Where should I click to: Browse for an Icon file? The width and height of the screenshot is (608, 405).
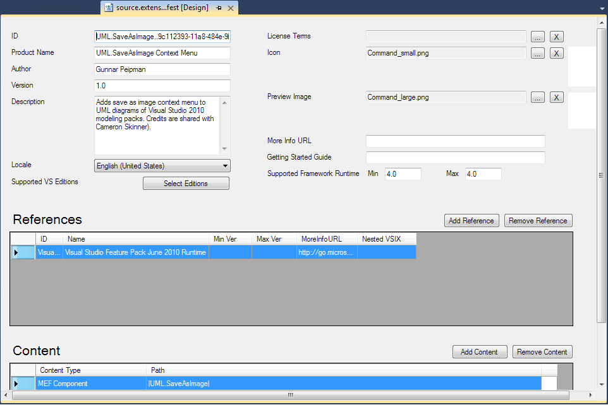click(x=537, y=53)
